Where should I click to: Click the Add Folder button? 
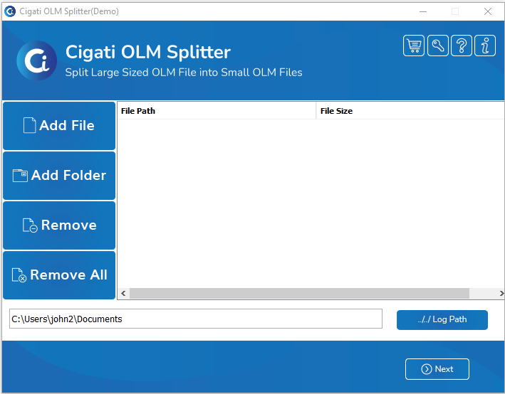click(x=59, y=176)
